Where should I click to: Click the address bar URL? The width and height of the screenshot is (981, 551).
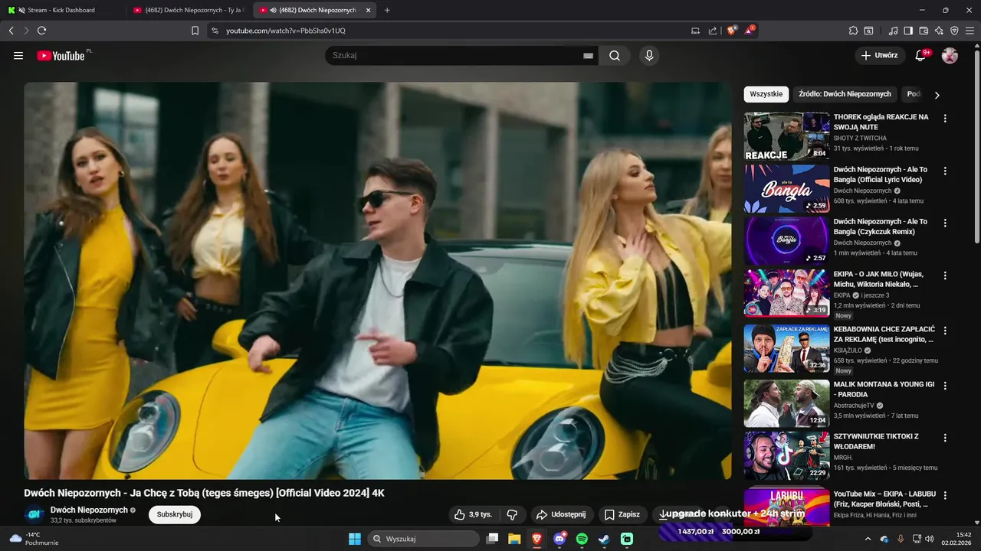tap(286, 31)
